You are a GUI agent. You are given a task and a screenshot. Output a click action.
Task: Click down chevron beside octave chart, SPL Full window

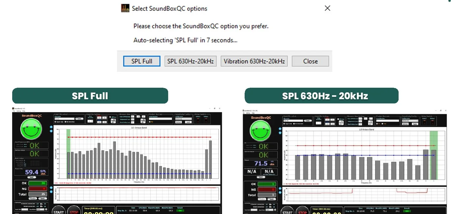tap(51, 131)
